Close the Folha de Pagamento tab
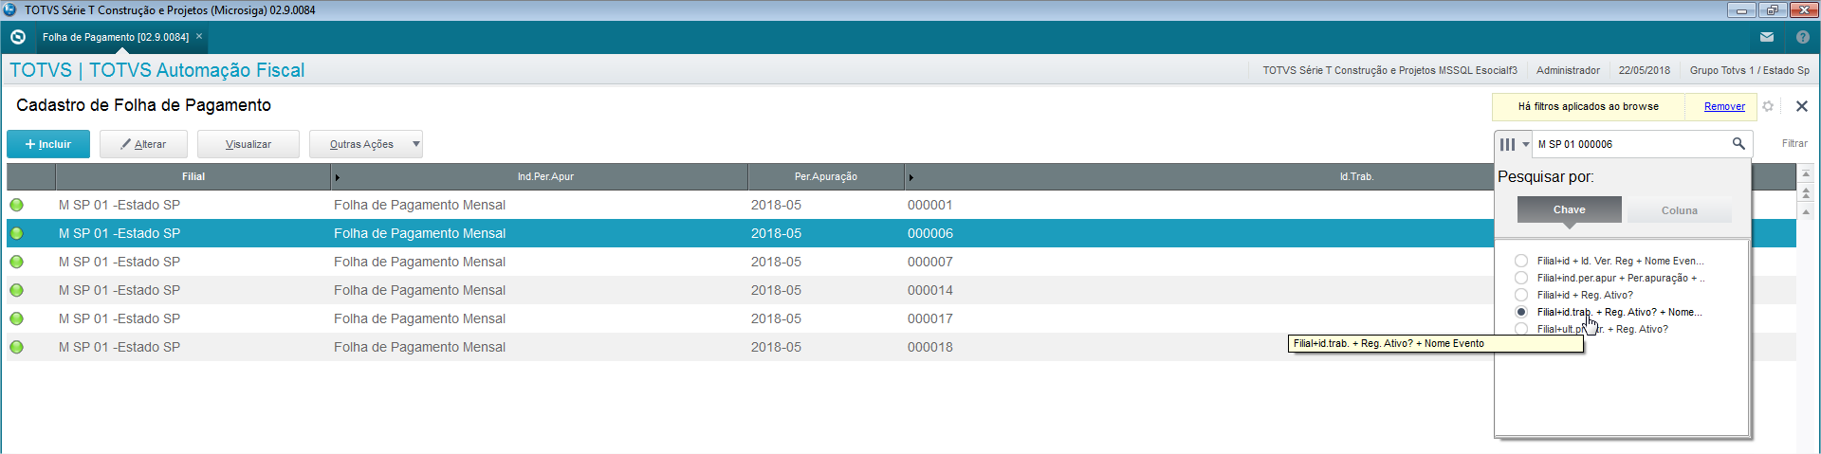The height and width of the screenshot is (454, 1821). pos(199,36)
